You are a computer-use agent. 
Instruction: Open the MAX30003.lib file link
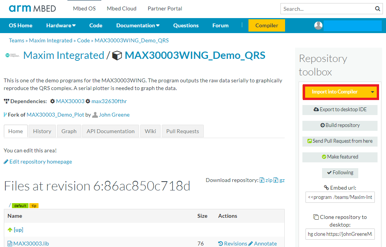31,244
